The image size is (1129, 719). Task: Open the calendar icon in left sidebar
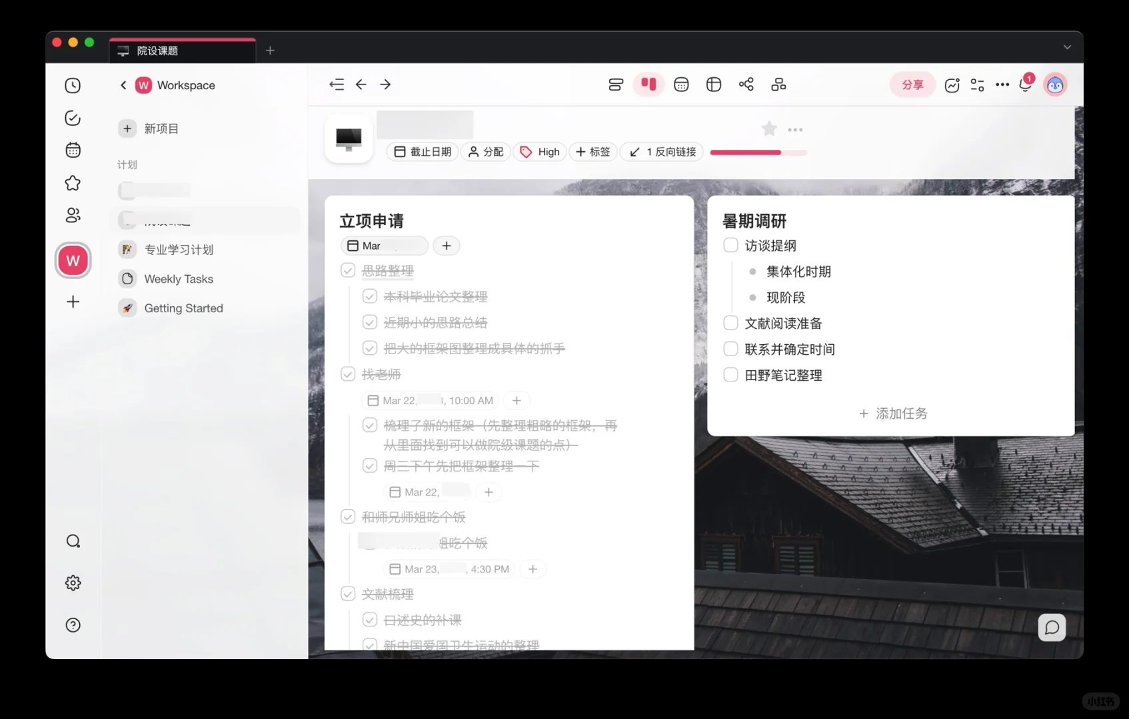tap(73, 150)
